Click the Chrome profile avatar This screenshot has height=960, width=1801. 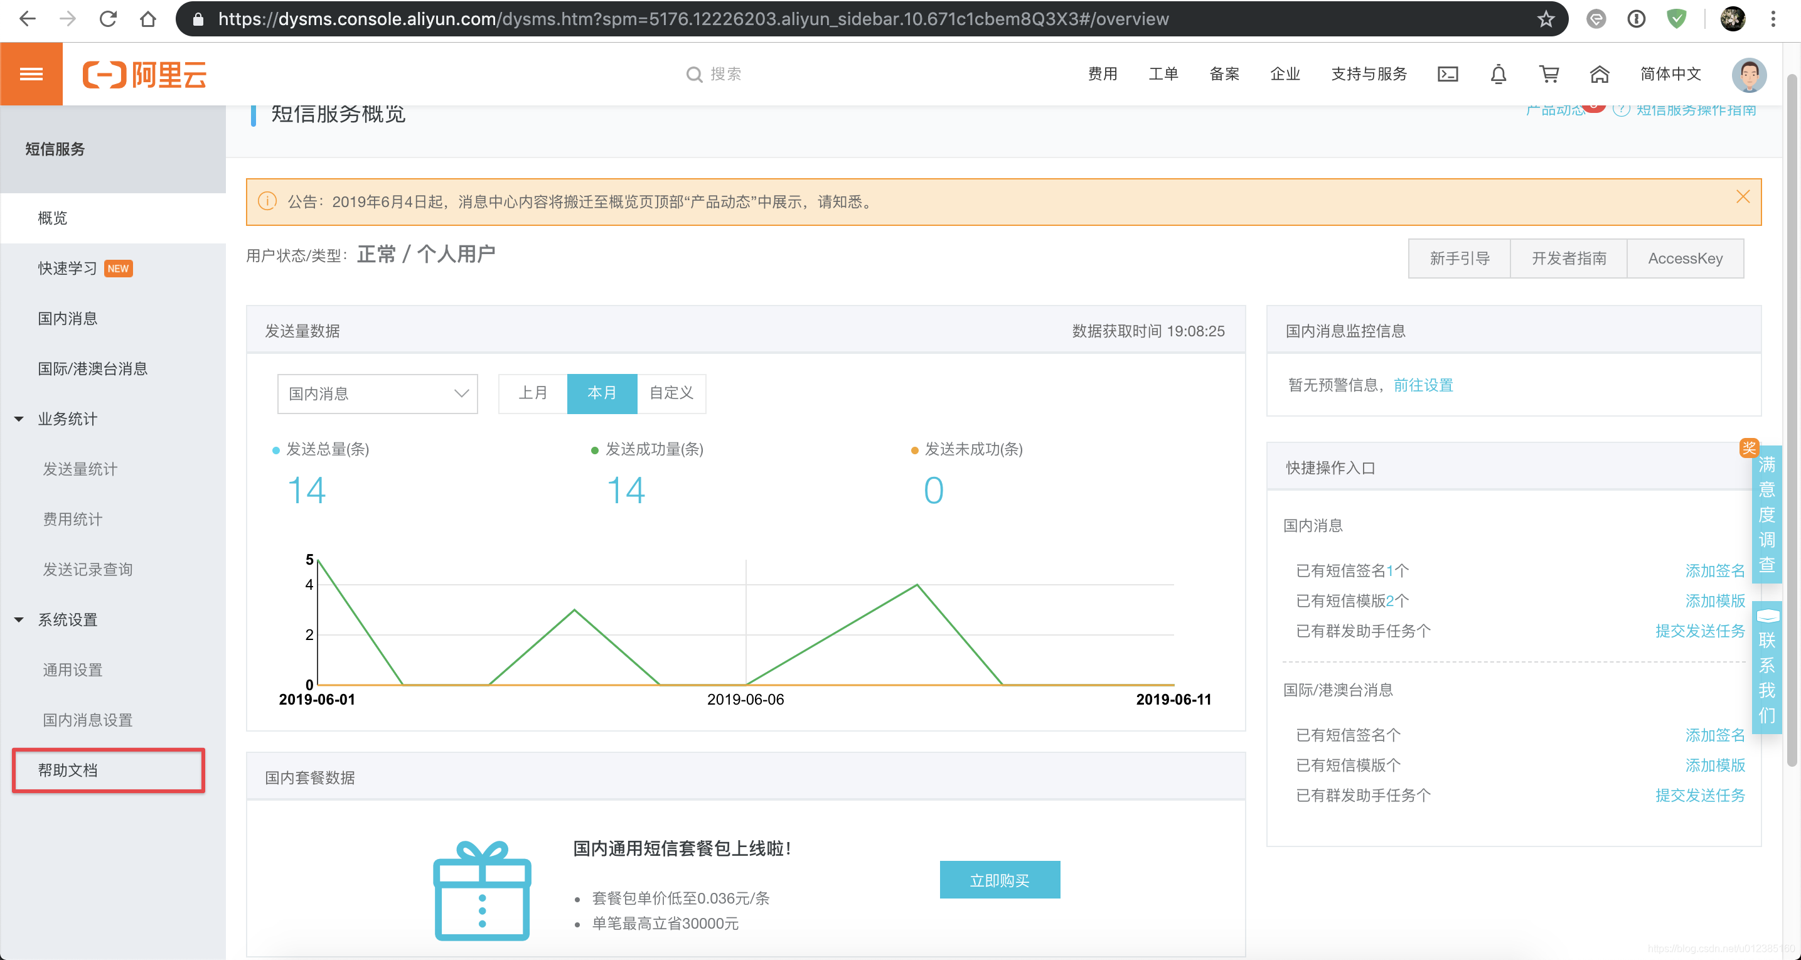(x=1733, y=19)
